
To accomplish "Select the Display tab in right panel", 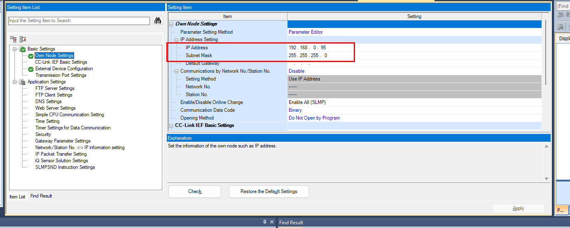I will (563, 39).
